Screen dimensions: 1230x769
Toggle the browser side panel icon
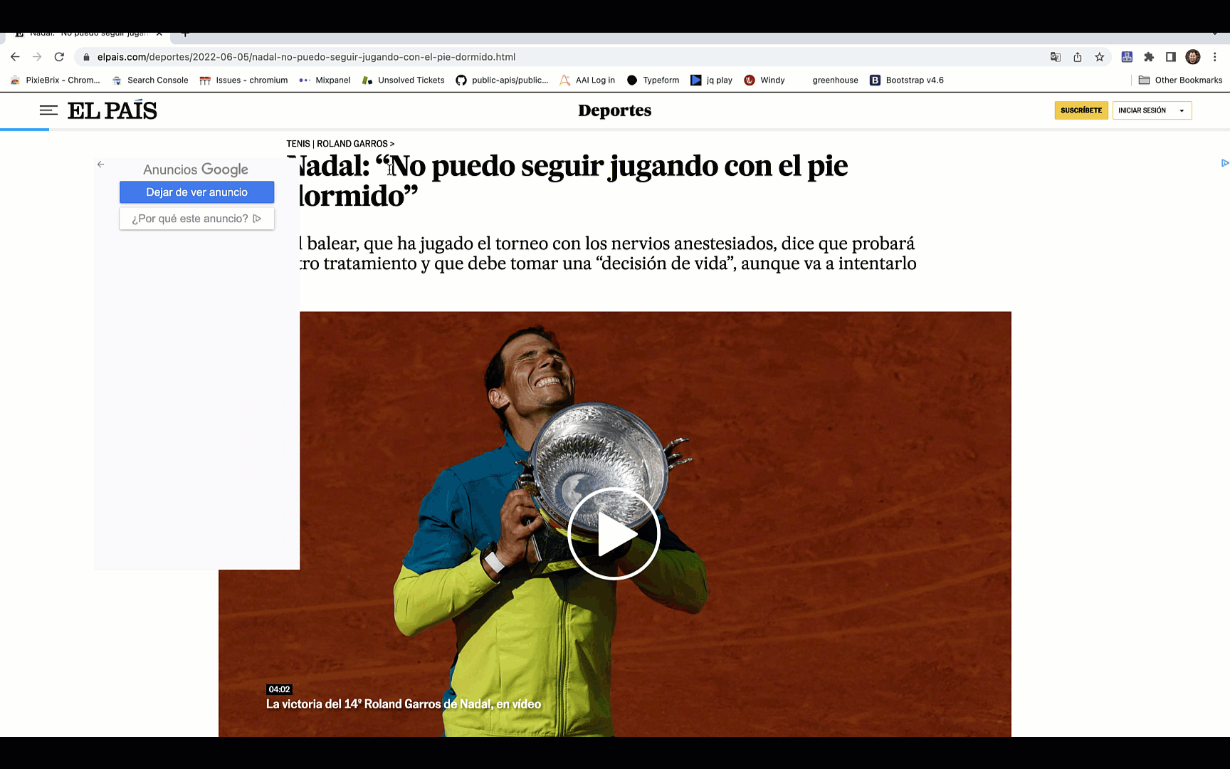tap(1171, 57)
